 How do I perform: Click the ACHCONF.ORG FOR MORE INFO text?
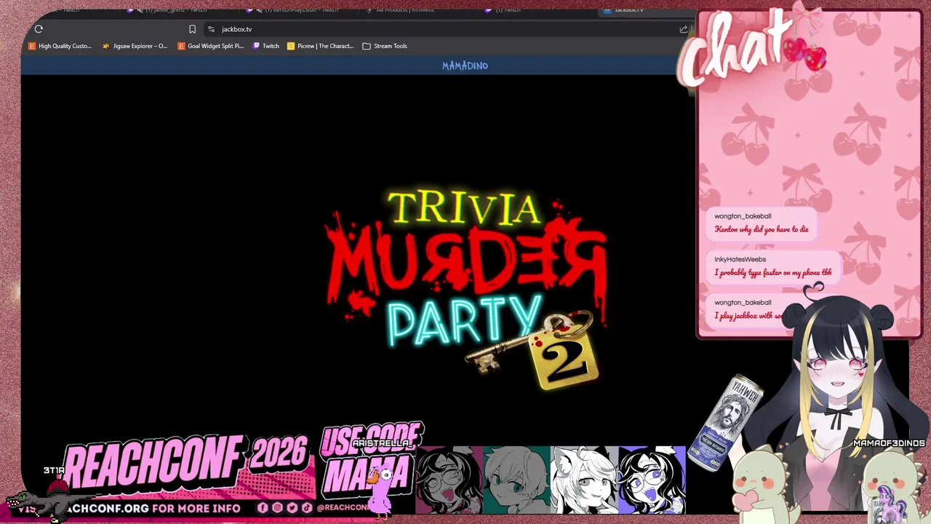(154, 508)
